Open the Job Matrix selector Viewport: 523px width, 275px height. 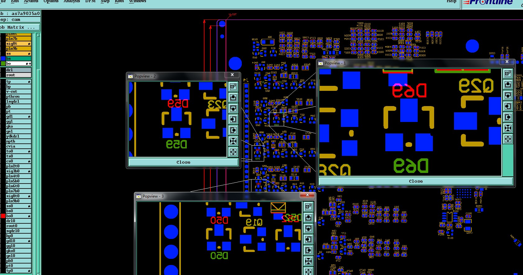tap(20, 27)
